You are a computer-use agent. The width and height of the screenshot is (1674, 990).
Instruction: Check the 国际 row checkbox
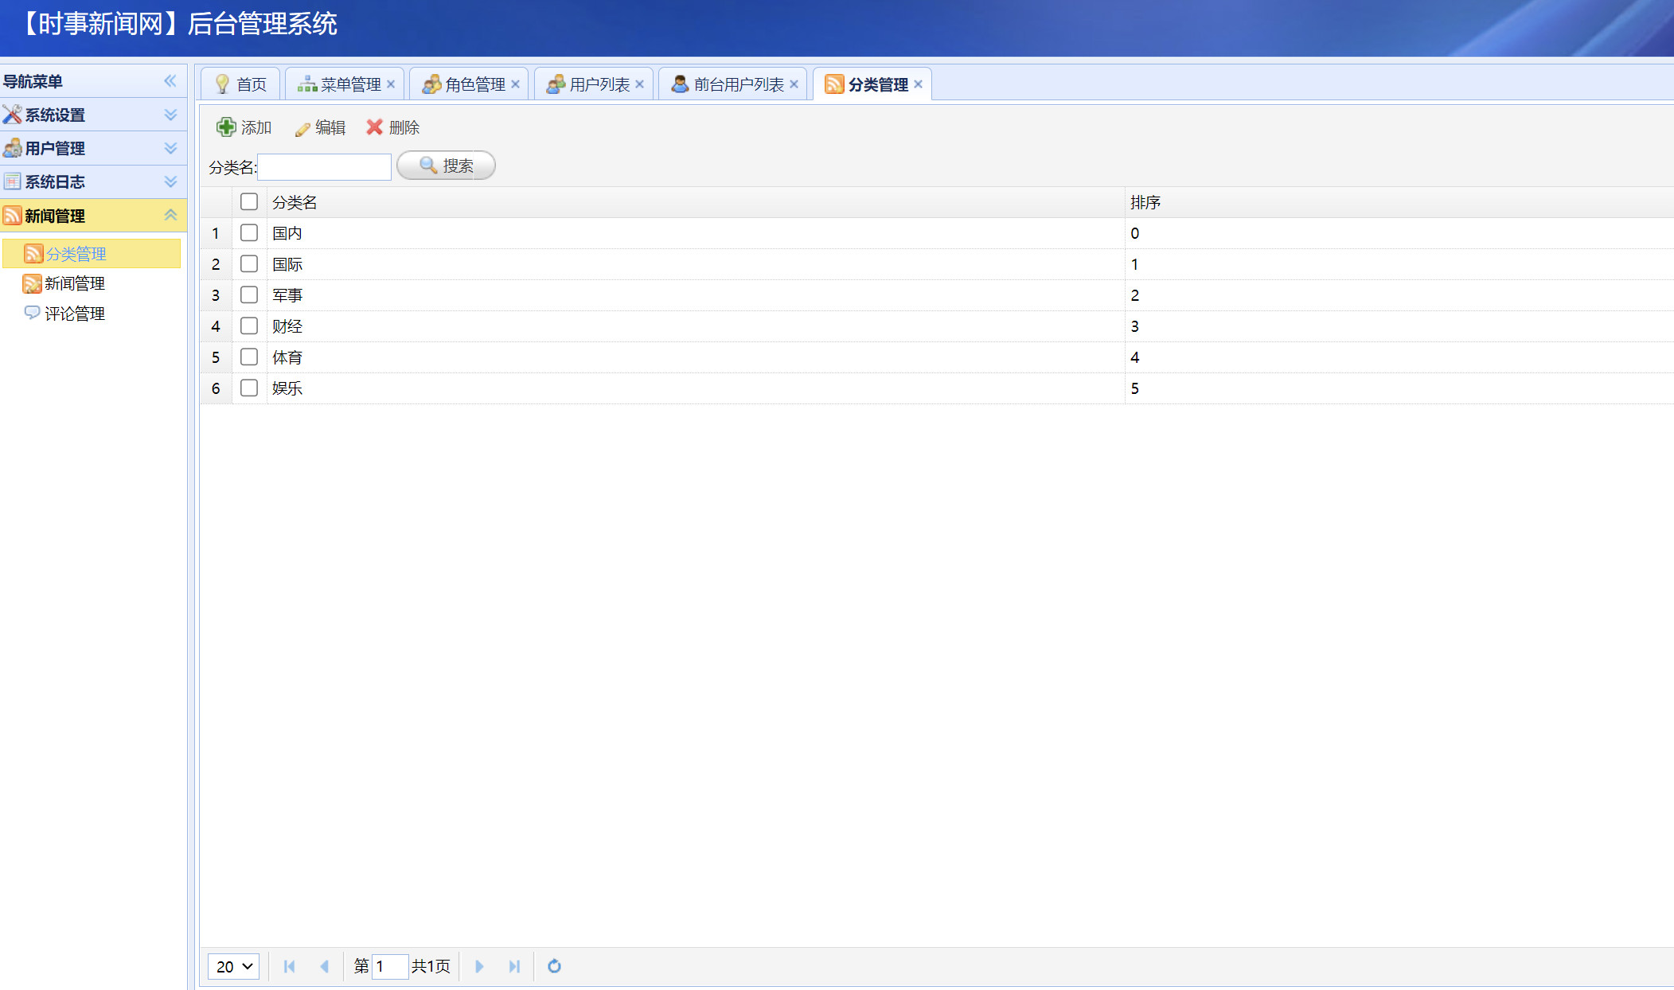click(x=249, y=264)
